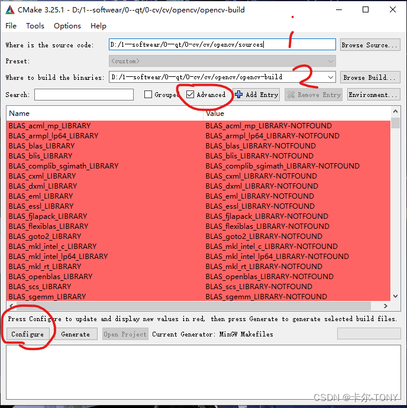The width and height of the screenshot is (407, 408).
Task: Click the horizontal scrollbar thumb
Action: click(x=193, y=306)
